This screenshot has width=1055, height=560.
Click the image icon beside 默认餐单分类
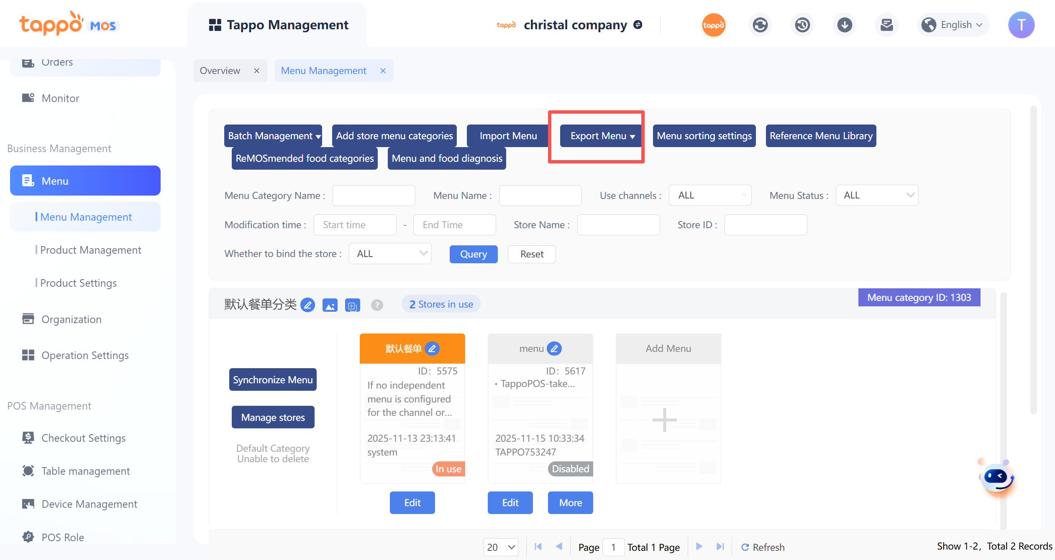click(330, 305)
